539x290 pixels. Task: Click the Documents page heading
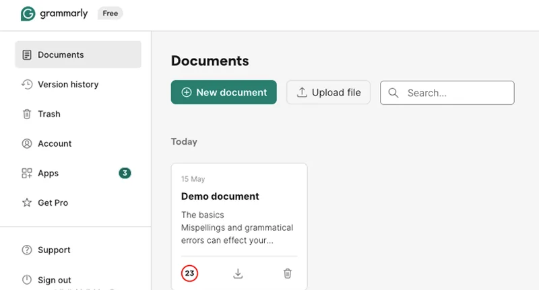point(210,61)
